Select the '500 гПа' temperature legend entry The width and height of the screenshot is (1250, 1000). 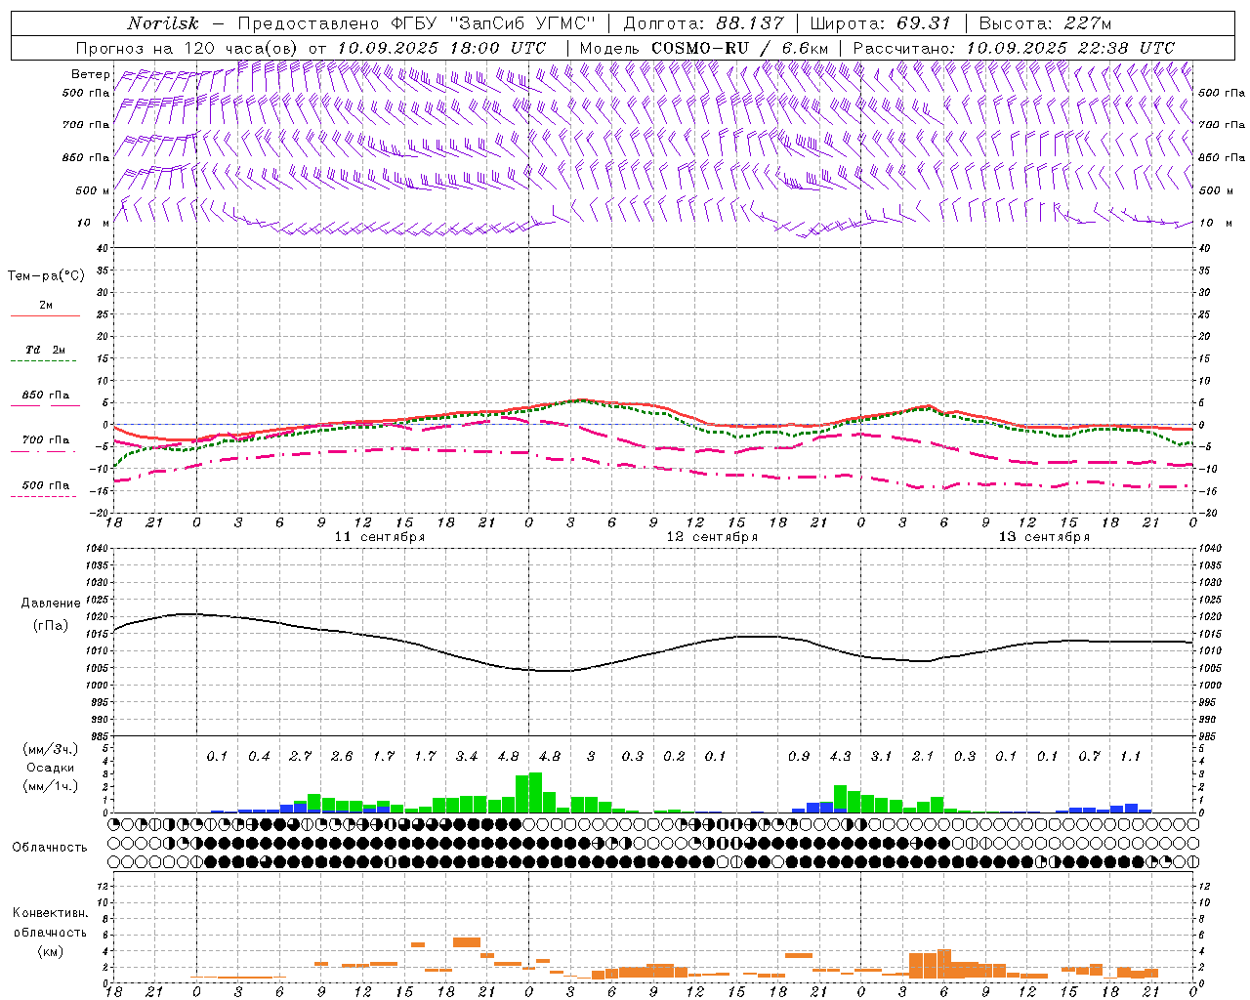coord(46,485)
